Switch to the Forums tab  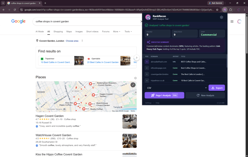(x=106, y=31)
